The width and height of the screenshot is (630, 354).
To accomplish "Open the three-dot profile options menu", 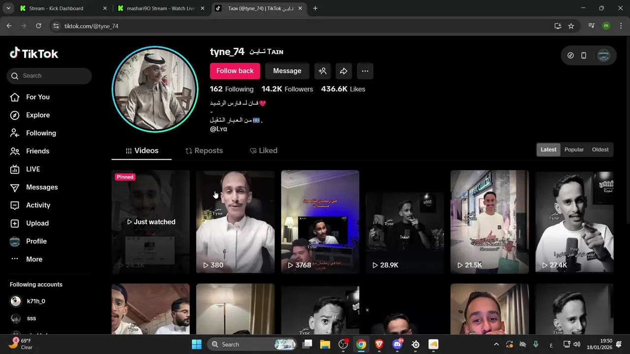I will click(365, 71).
